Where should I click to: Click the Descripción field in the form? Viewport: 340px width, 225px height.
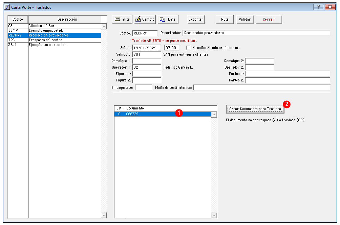[x=256, y=33]
